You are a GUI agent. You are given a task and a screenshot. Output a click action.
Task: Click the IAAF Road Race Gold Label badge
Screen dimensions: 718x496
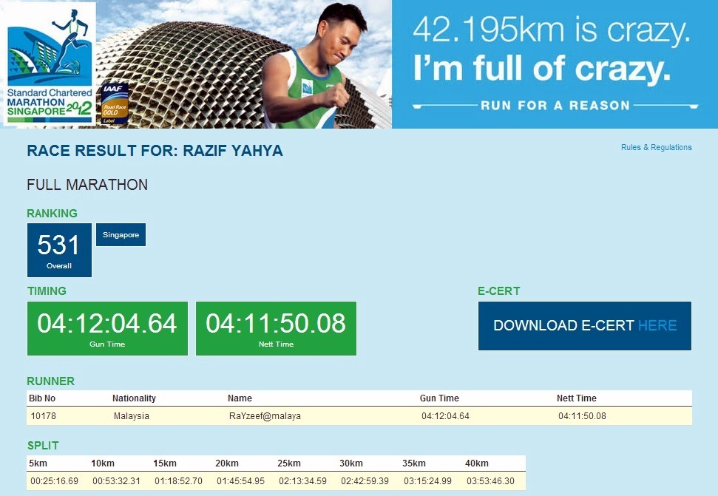[114, 103]
